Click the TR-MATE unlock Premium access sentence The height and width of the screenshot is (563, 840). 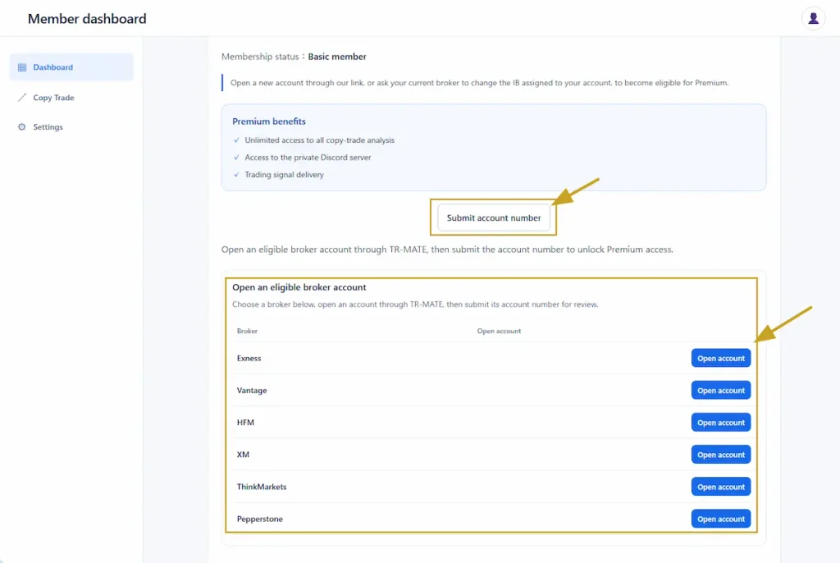[447, 249]
